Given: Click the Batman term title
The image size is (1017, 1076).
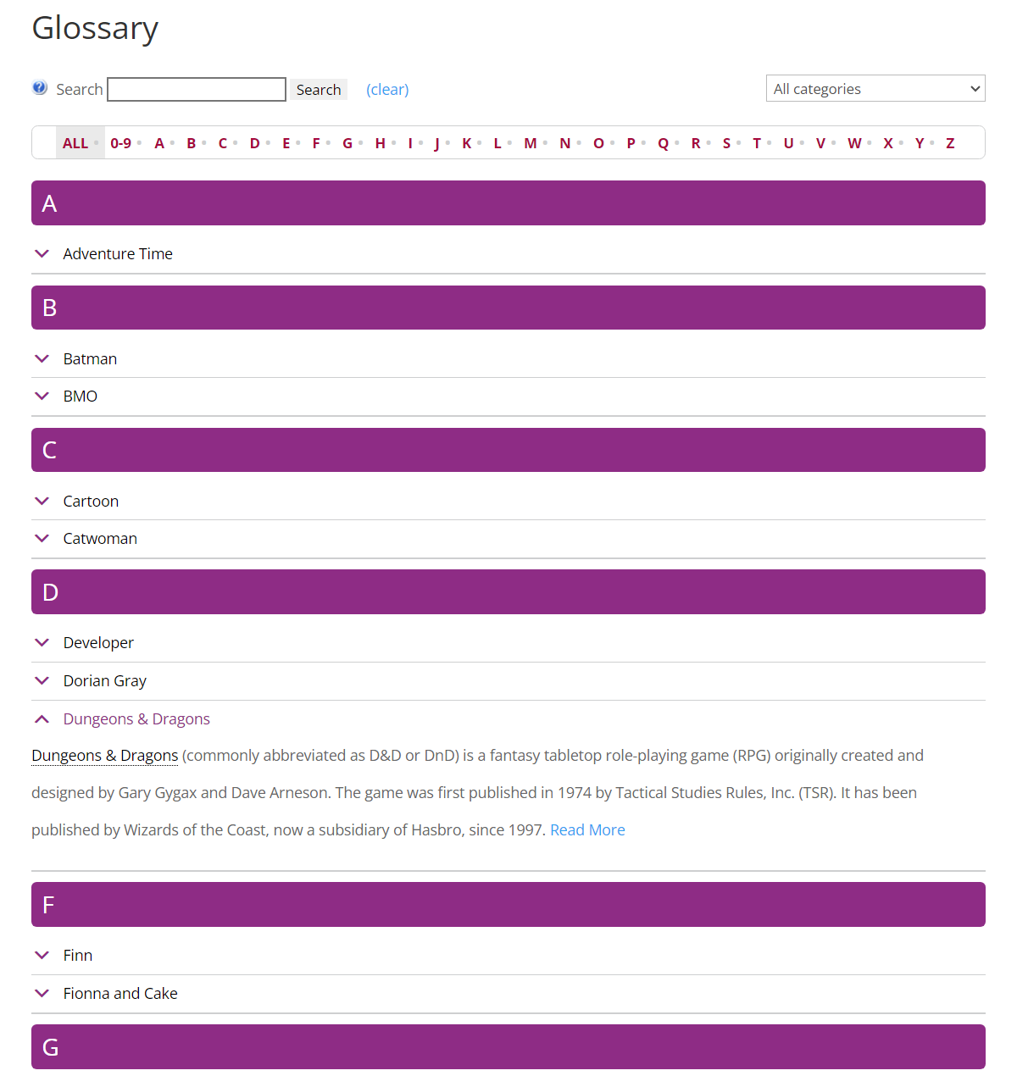Looking at the screenshot, I should coord(90,358).
